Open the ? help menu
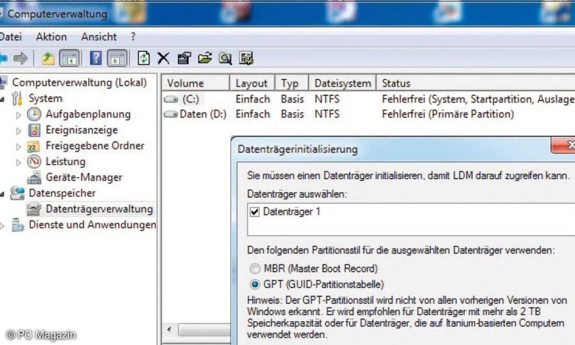The height and width of the screenshot is (345, 575). [x=133, y=37]
